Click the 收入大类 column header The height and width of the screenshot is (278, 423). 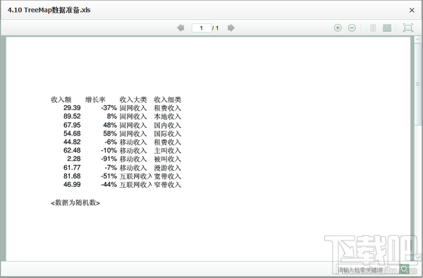pos(133,99)
